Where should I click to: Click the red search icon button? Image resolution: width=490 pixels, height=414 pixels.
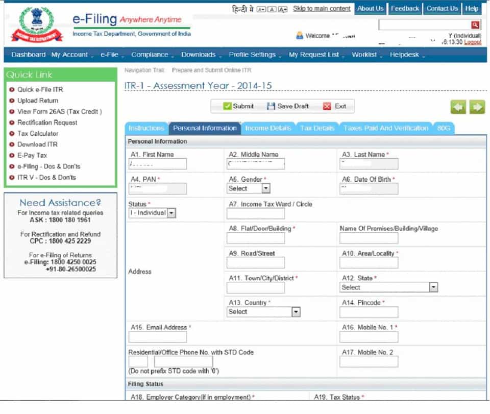coord(475,25)
